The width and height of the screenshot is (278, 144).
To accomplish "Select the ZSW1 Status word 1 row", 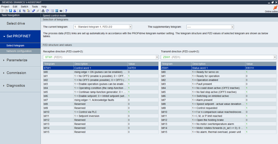I will 219,68.
